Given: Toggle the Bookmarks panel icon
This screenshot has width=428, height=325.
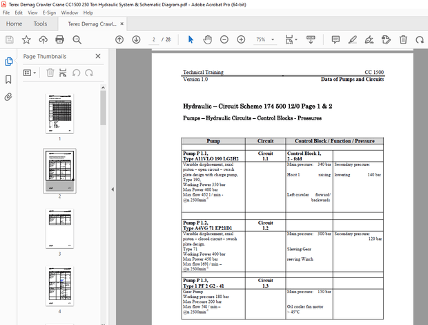Looking at the screenshot, I should pos(8,79).
